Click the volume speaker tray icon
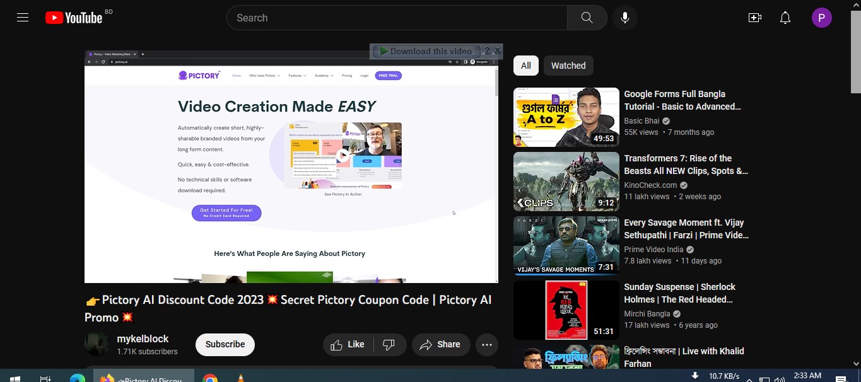Viewport: 861px width, 382px height. tap(780, 378)
